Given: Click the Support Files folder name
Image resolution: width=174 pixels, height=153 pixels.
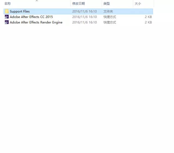Looking at the screenshot, I should pos(20,11).
